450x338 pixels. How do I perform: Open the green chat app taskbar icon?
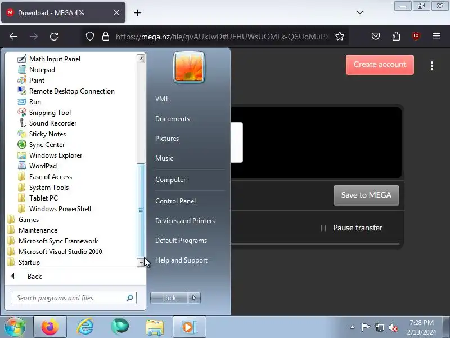click(x=120, y=327)
